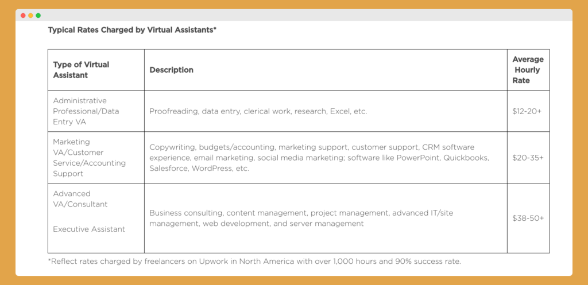Click the Typical Rates Charged heading
Screen dimensions: 588x285
click(x=133, y=30)
